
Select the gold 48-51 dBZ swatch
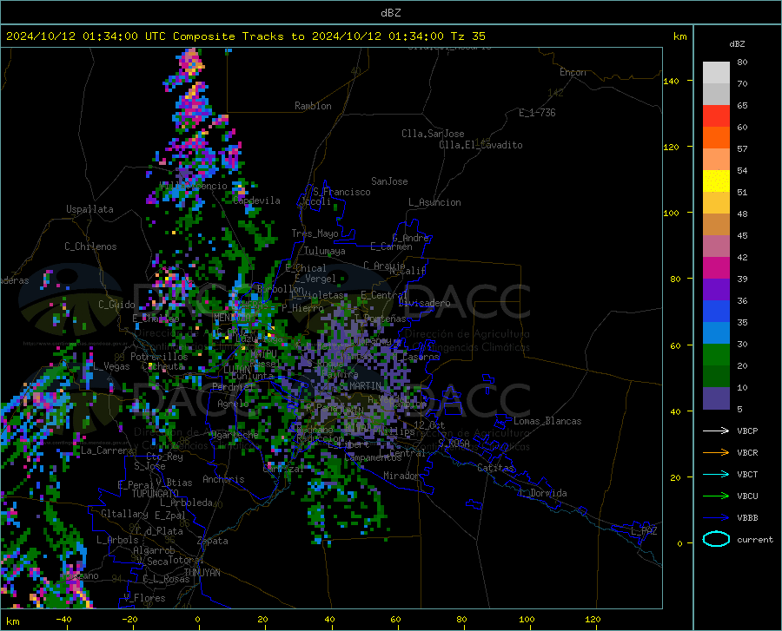(x=716, y=203)
